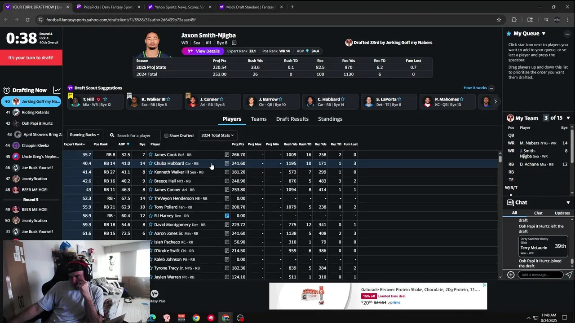Image resolution: width=575 pixels, height=323 pixels.
Task: Star S. LaPorta in Draft Scout Suggestions
Action: (x=399, y=99)
